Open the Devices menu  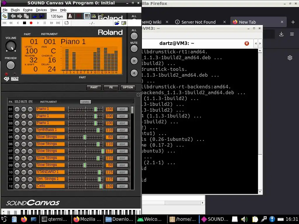[41, 10]
